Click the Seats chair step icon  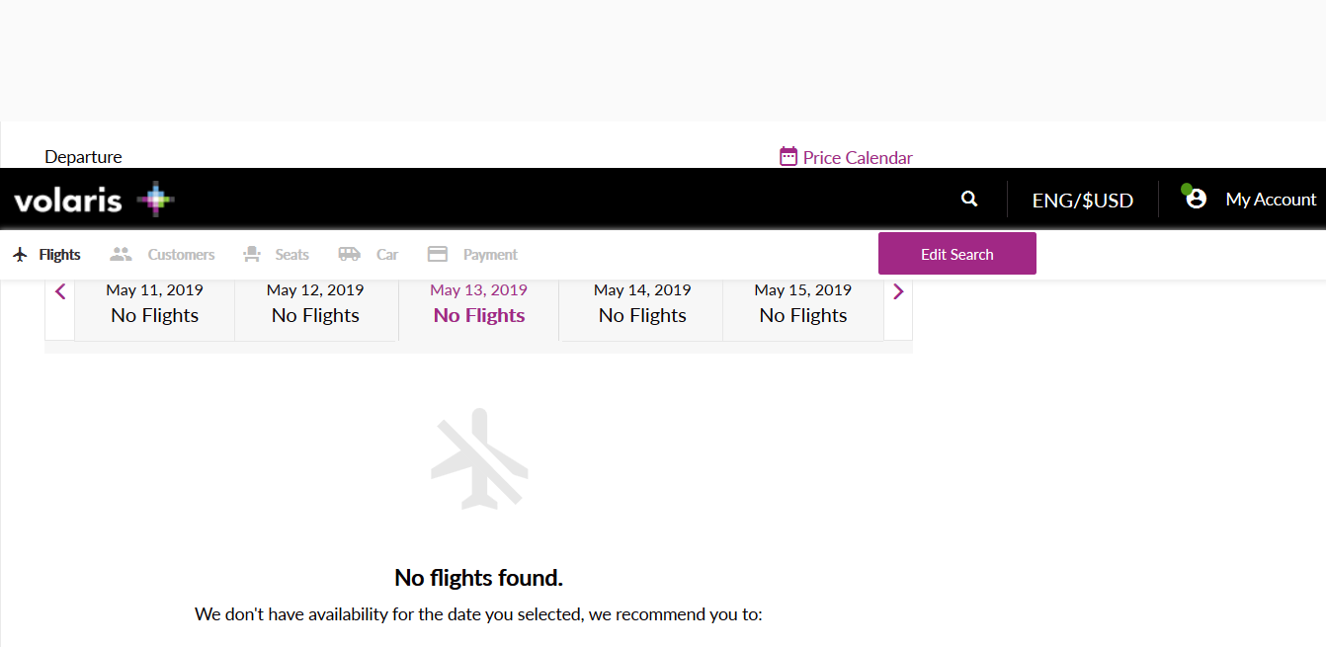(252, 254)
